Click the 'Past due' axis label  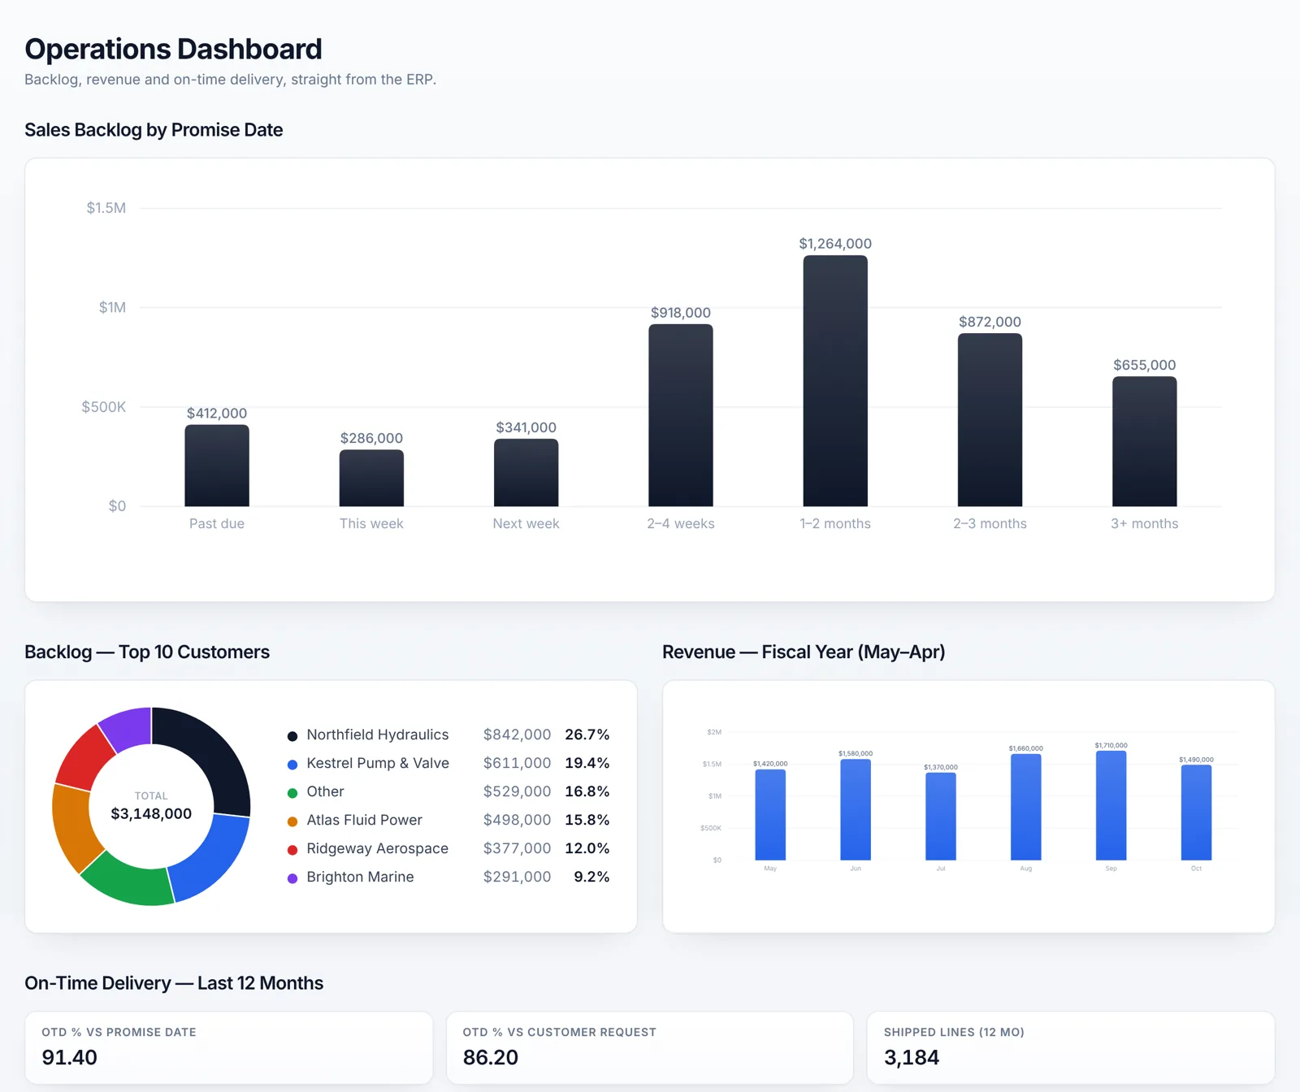(217, 523)
